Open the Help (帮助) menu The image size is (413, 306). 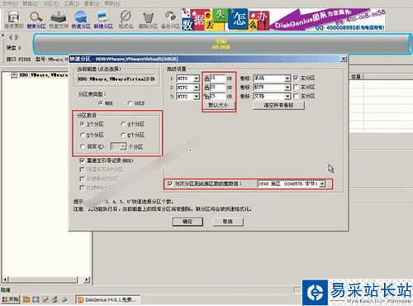coord(112,3)
